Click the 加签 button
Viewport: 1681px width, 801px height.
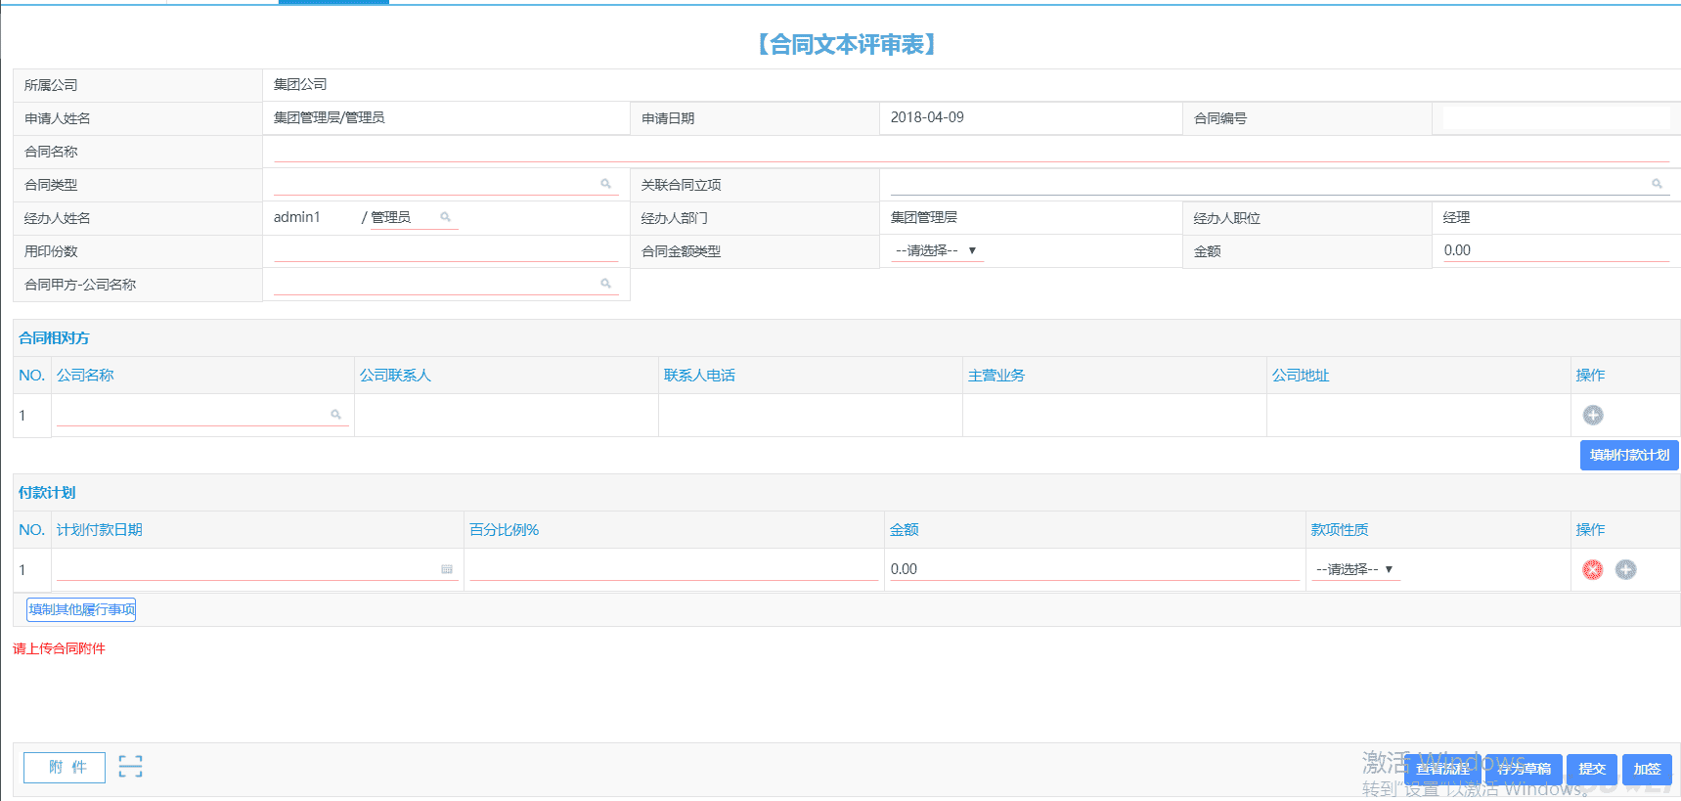(x=1647, y=770)
